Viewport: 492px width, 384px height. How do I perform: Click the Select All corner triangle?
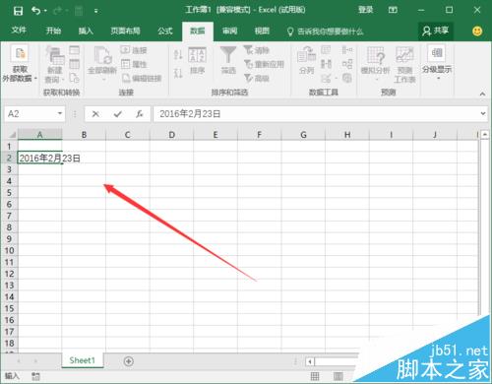(12, 135)
